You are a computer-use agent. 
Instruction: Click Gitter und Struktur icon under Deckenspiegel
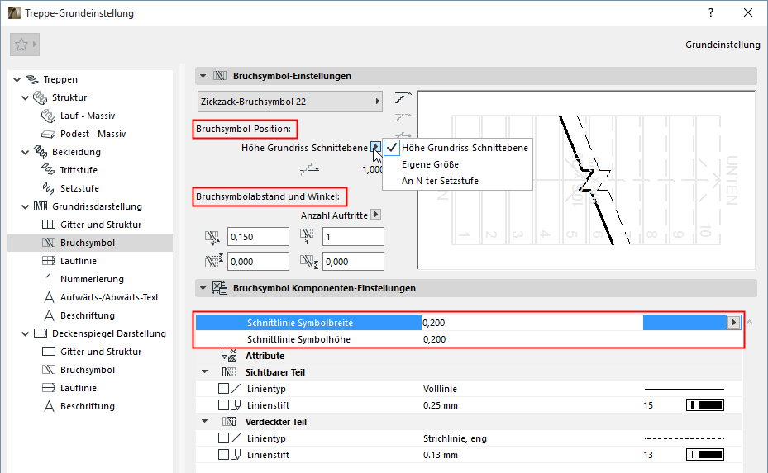click(49, 351)
